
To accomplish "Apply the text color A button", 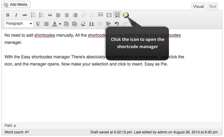I will (55, 24).
